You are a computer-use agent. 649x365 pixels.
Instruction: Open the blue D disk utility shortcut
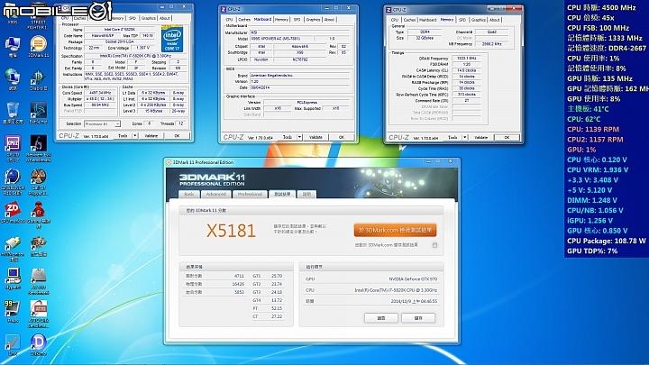click(x=38, y=344)
